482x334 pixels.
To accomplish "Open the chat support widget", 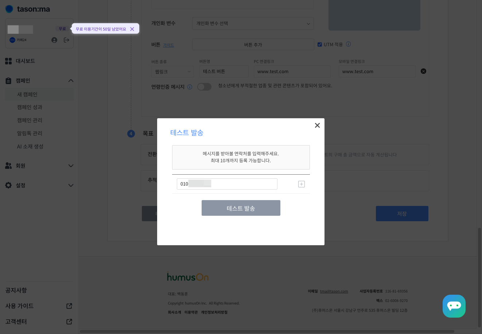I will (x=454, y=306).
